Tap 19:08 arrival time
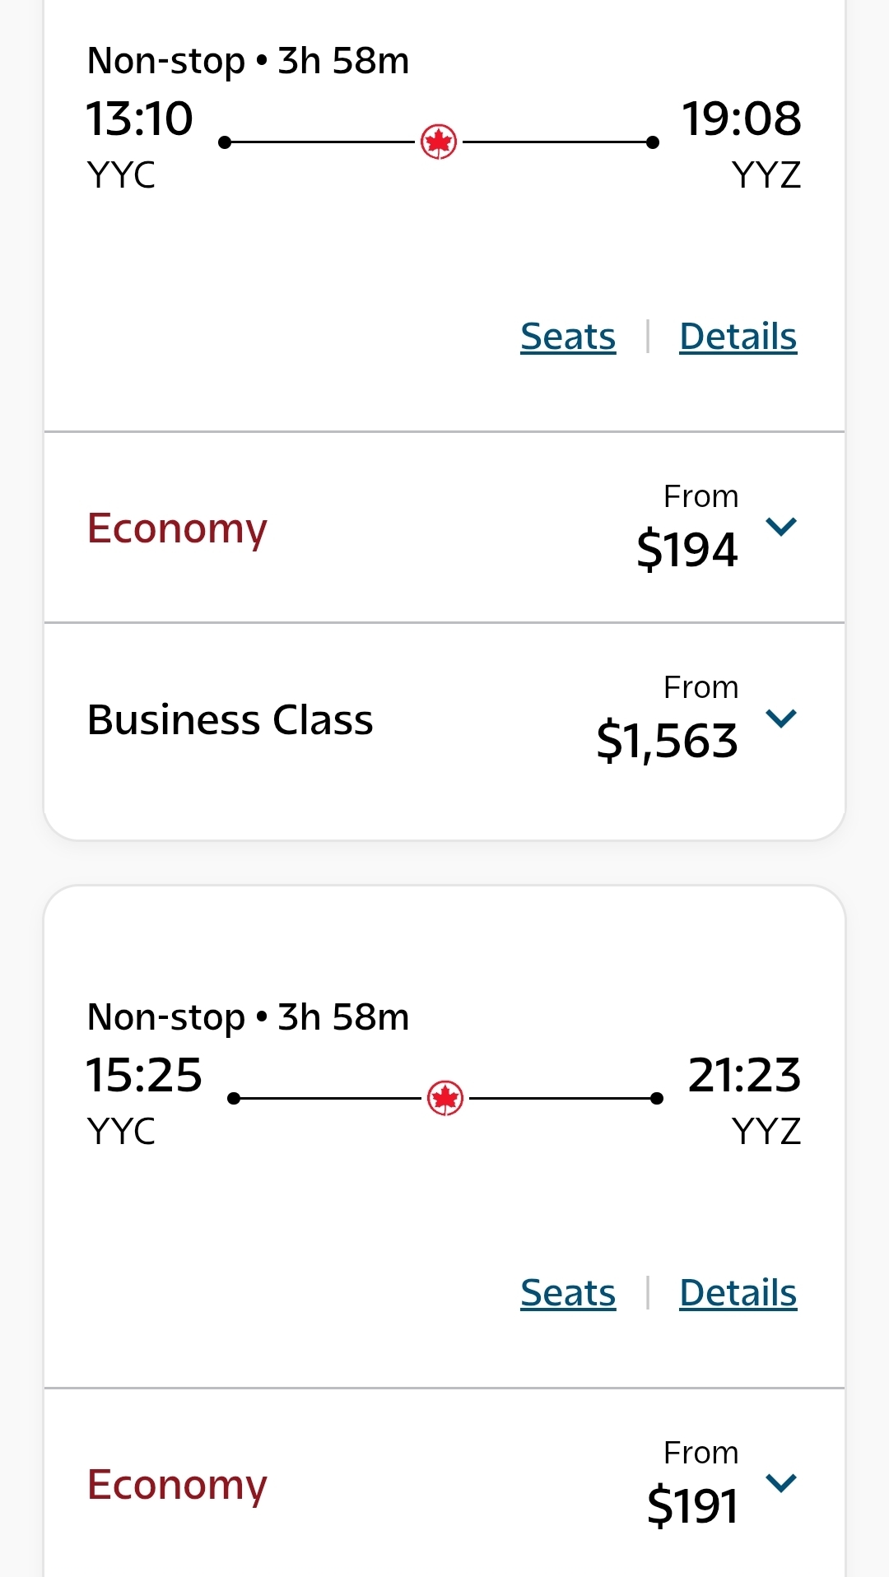The height and width of the screenshot is (1577, 889). (742, 119)
